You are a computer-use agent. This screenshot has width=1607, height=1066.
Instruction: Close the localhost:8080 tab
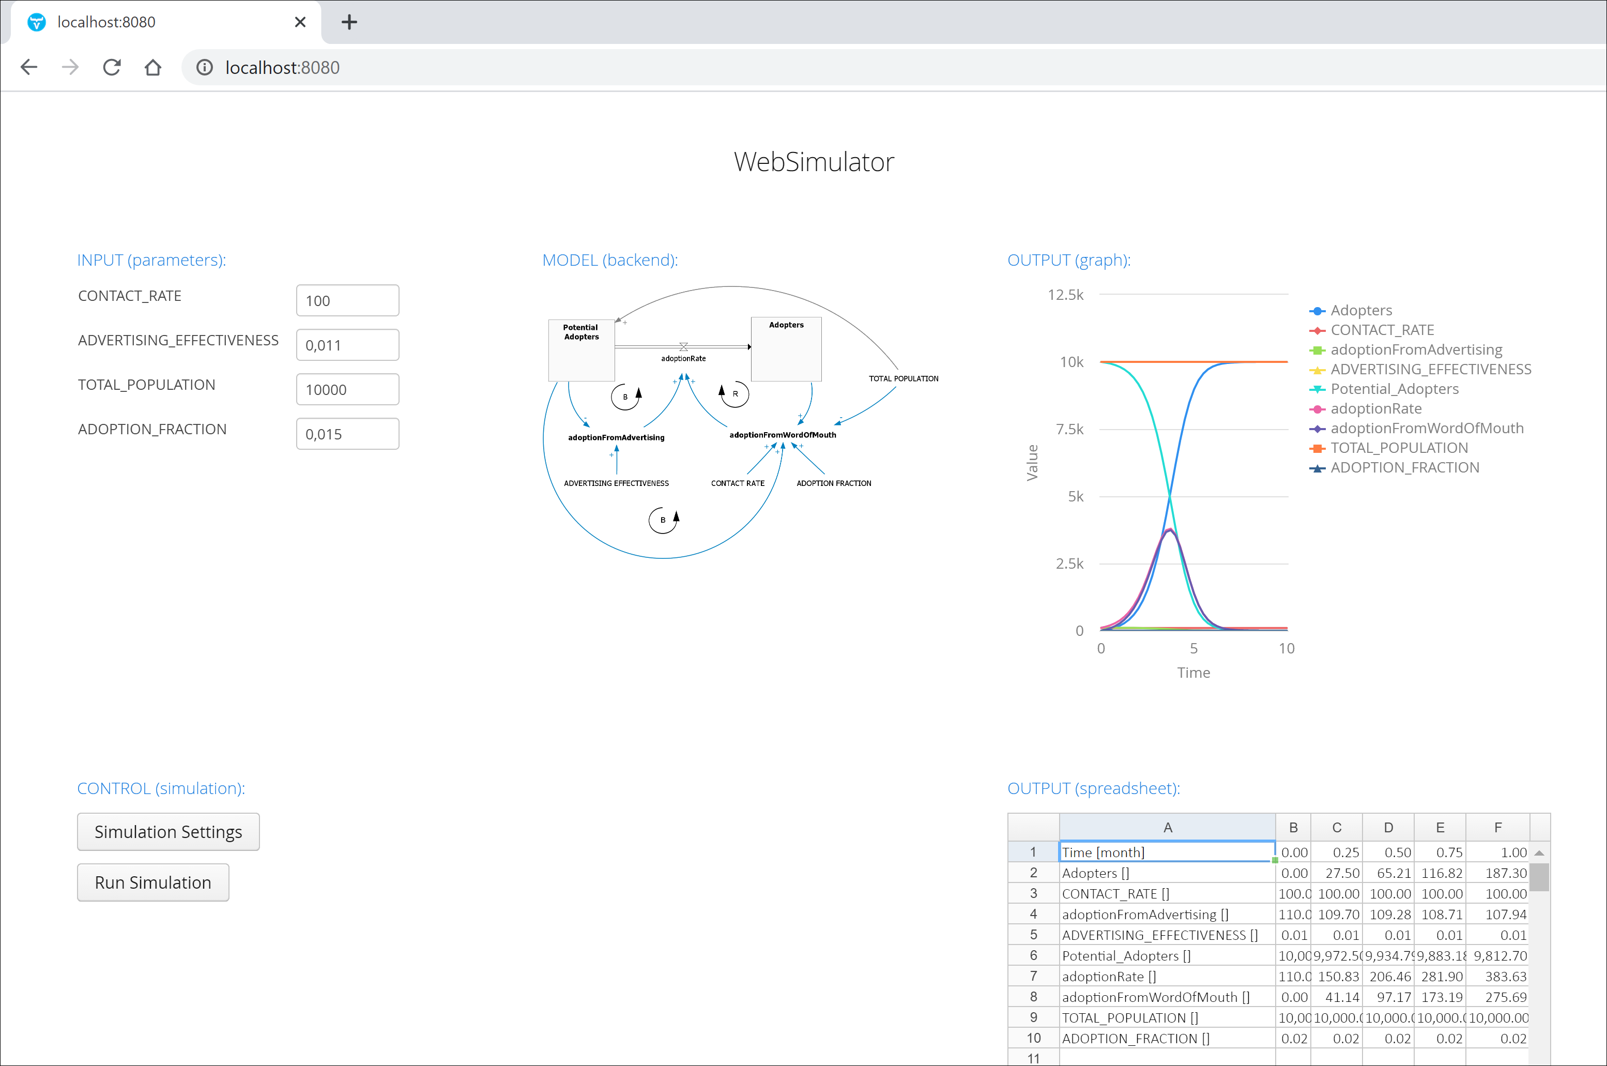coord(300,22)
